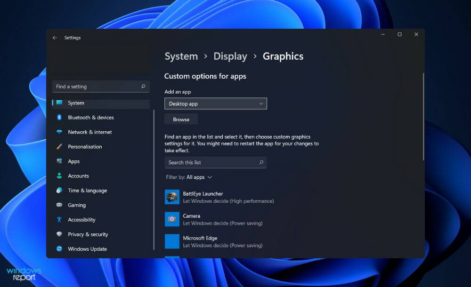Viewport: 471px width, 287px height.
Task: Click the Browse button
Action: point(180,119)
